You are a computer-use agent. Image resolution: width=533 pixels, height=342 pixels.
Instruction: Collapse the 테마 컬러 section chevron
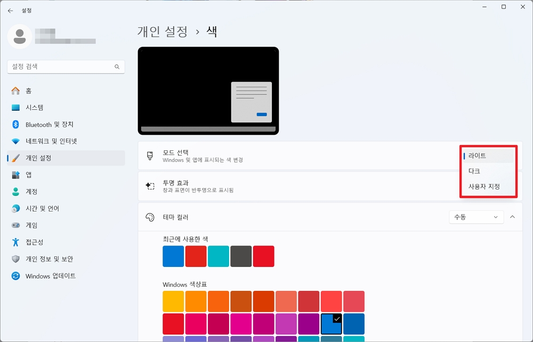(x=512, y=217)
